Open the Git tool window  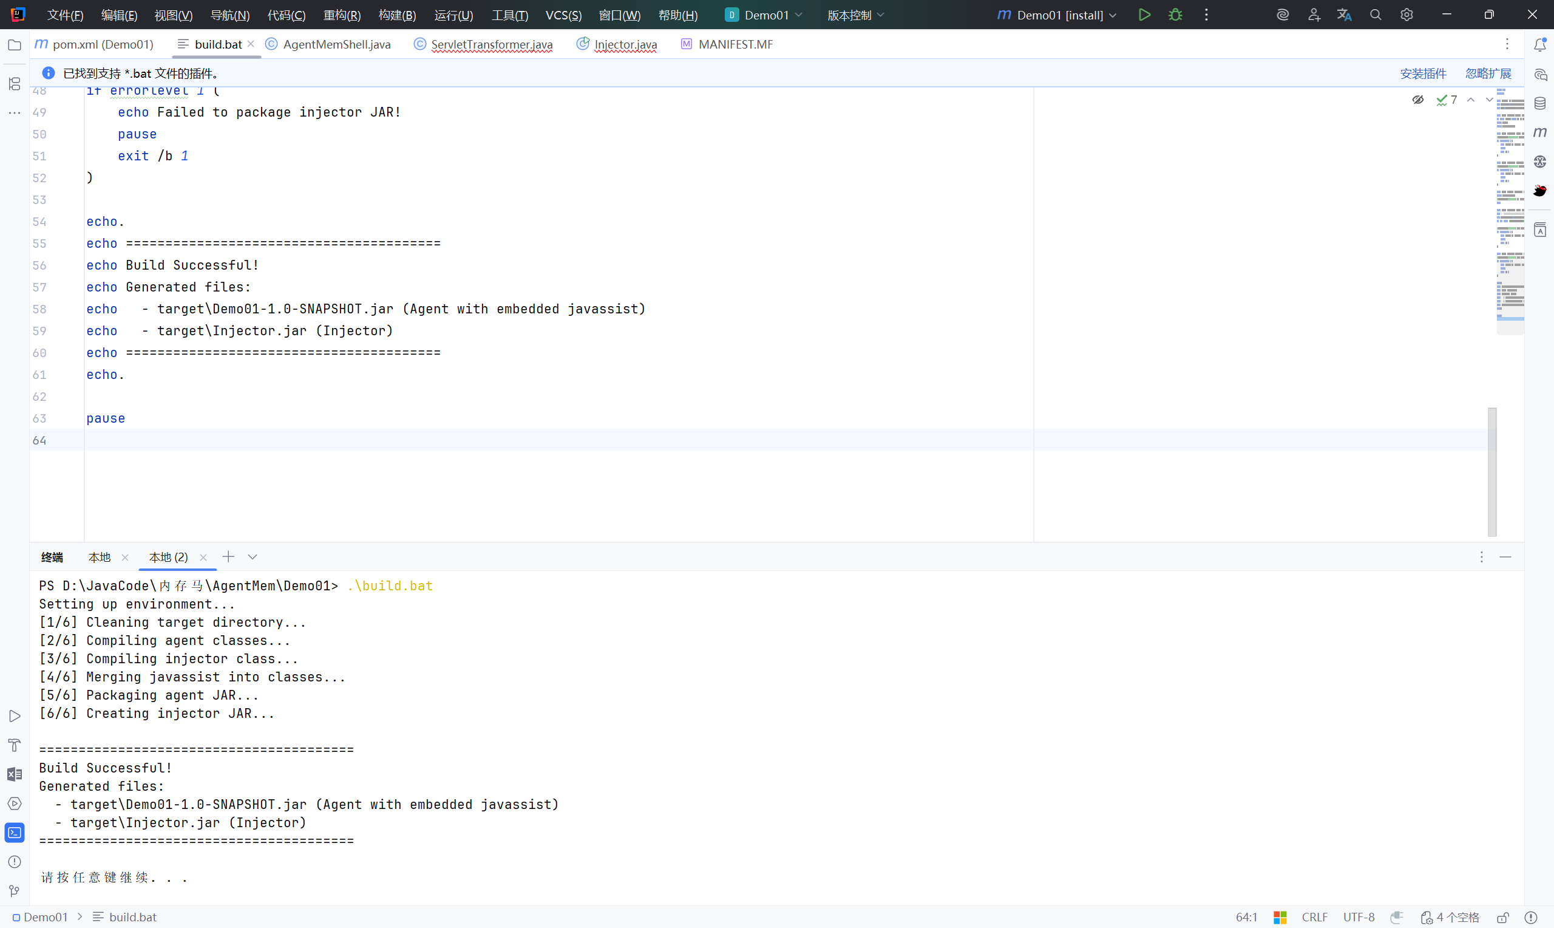(x=15, y=890)
